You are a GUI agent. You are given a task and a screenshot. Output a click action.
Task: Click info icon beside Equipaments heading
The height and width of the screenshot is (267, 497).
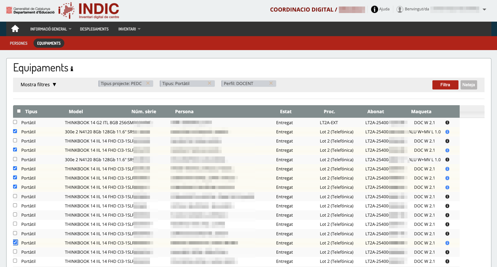tap(72, 69)
